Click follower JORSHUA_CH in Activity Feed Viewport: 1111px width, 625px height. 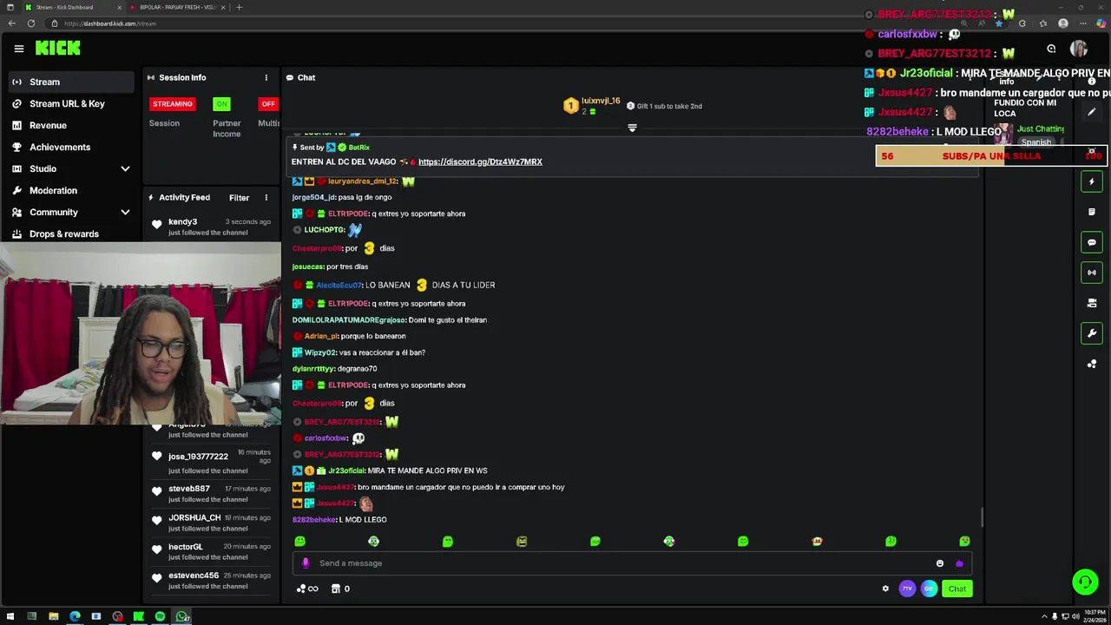[194, 518]
